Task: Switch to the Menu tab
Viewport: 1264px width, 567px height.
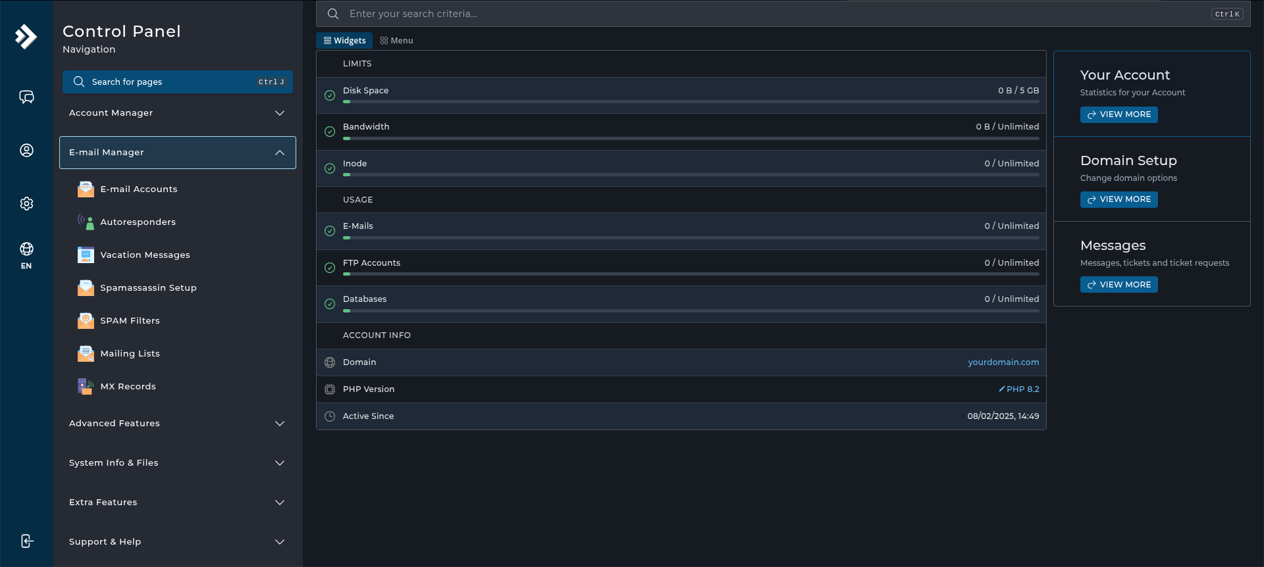Action: [396, 41]
